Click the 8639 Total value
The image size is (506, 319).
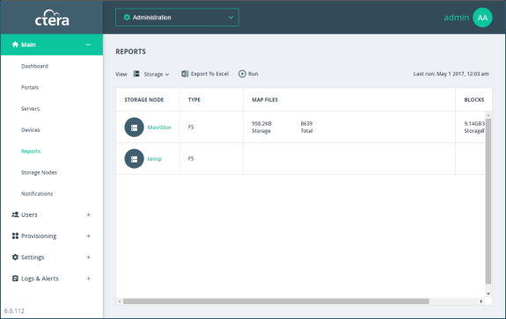[x=306, y=127]
